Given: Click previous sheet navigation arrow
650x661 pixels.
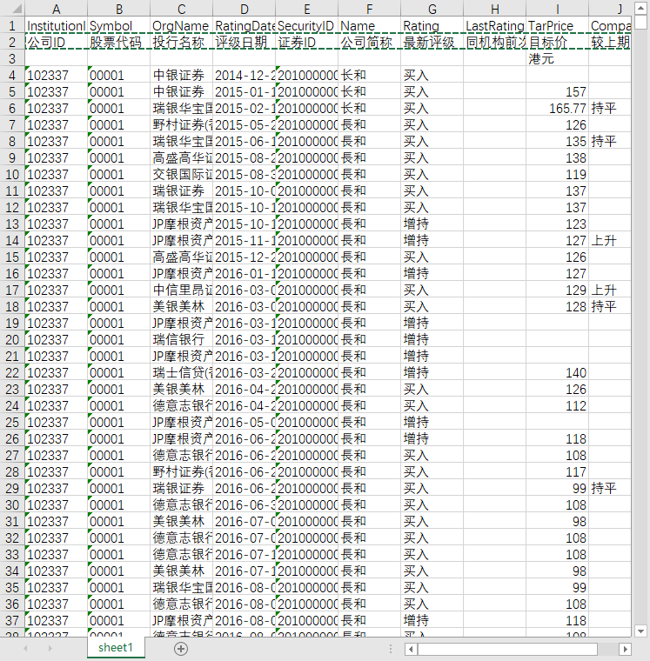Looking at the screenshot, I should coord(25,648).
